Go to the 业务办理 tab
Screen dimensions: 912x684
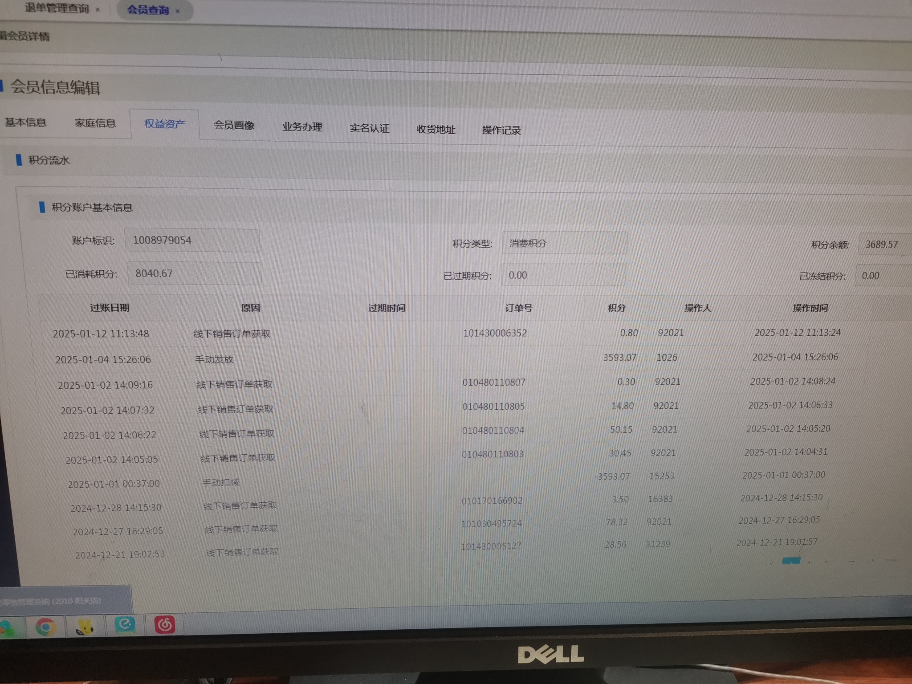click(x=302, y=127)
